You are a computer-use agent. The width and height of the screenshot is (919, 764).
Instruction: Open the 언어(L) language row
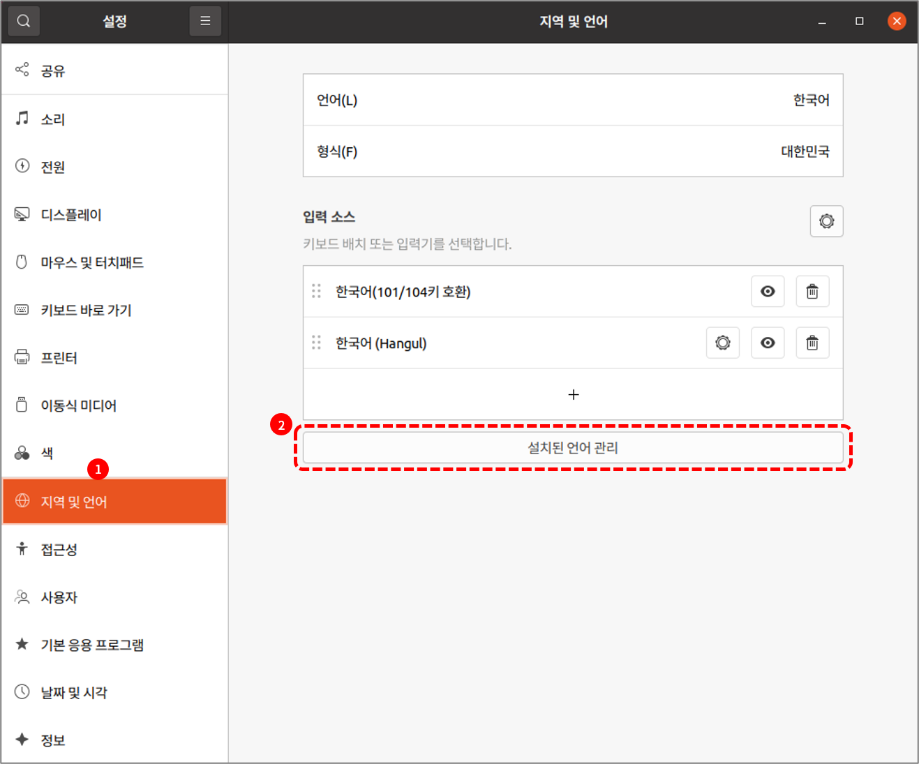pyautogui.click(x=573, y=100)
